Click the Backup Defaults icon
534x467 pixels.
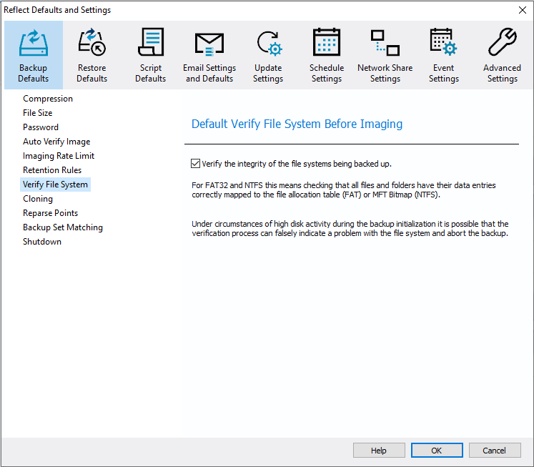click(x=34, y=43)
